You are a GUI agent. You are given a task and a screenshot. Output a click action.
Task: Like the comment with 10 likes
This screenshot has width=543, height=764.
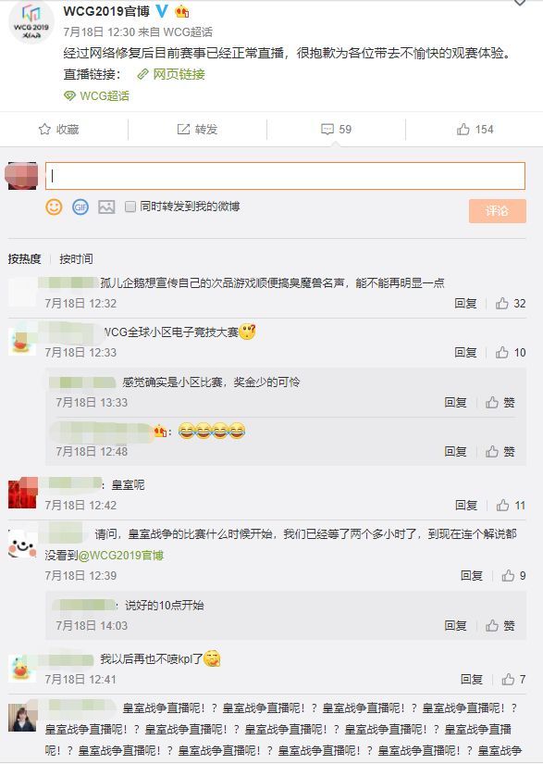511,352
